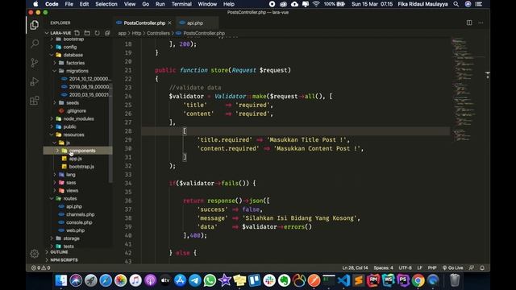The height and width of the screenshot is (290, 516).
Task: Click the New File icon in Explorer header
Action: click(77, 33)
